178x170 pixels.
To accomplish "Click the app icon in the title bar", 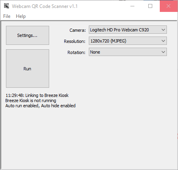I will point(6,6).
